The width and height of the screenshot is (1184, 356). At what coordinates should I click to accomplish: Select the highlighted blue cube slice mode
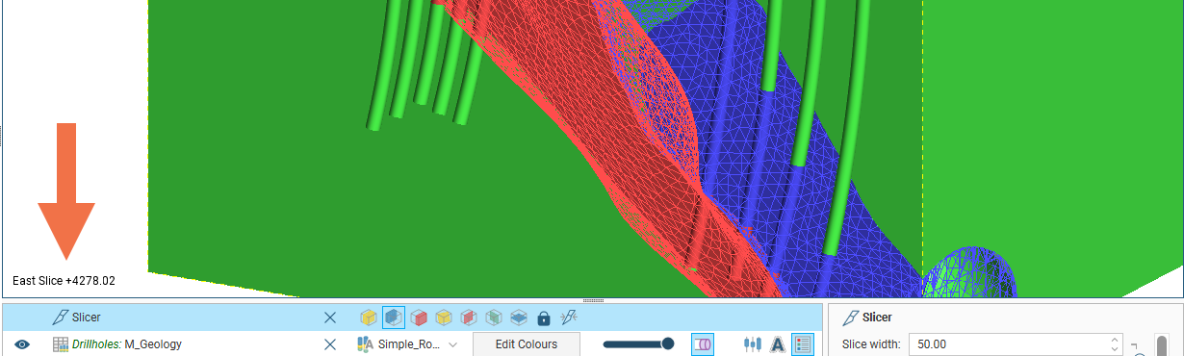click(x=393, y=318)
